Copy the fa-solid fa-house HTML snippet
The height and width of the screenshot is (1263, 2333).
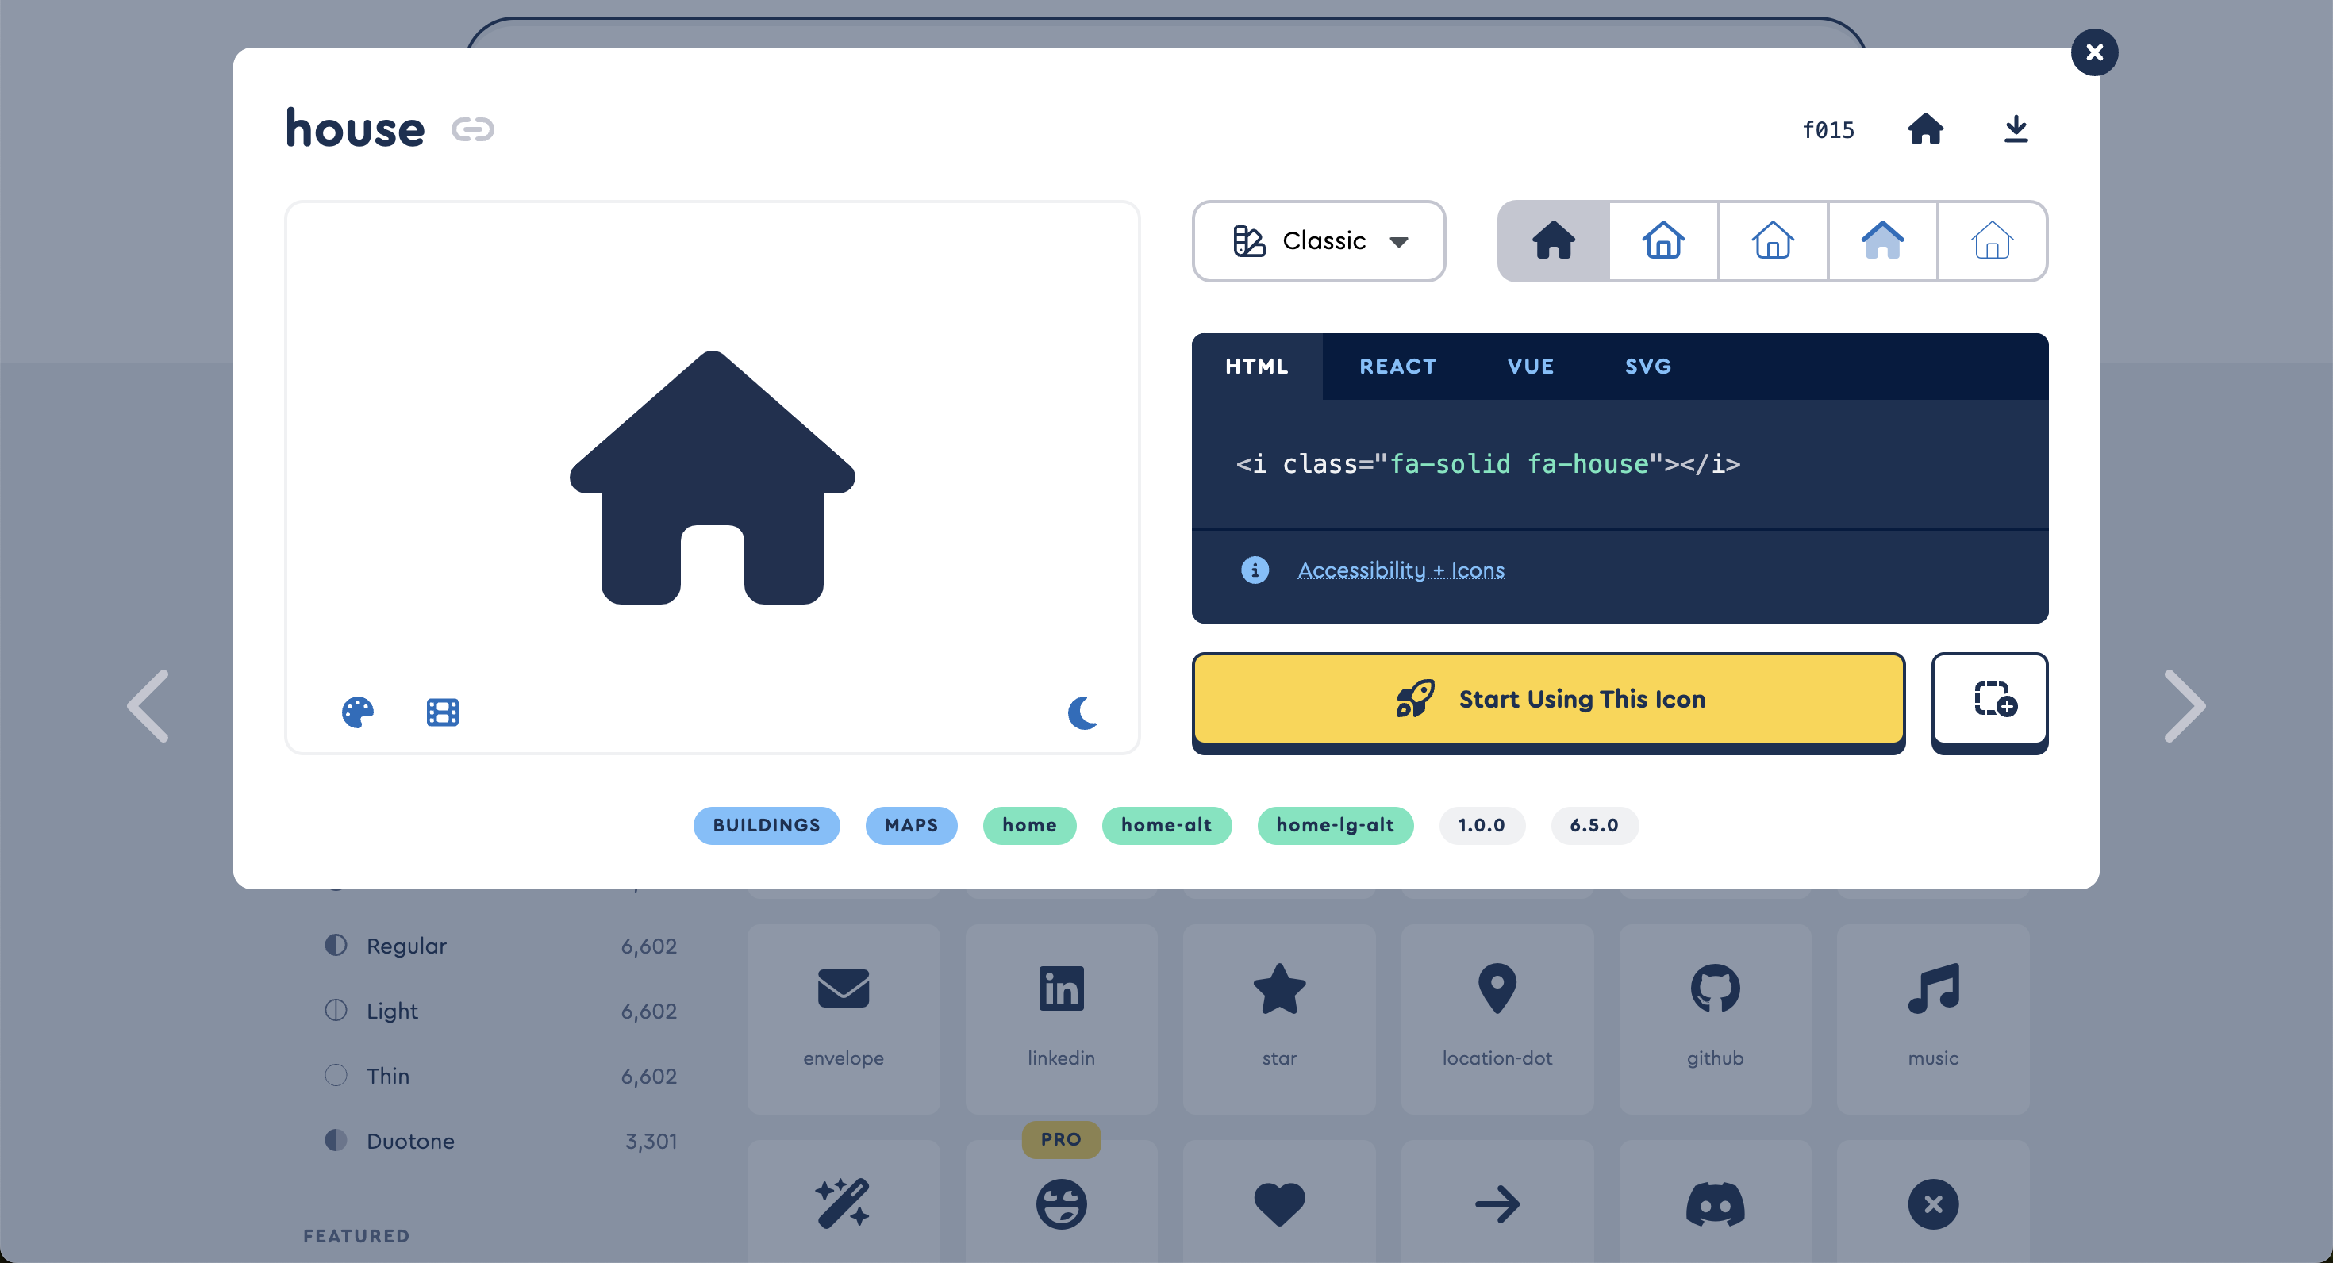click(x=1487, y=464)
